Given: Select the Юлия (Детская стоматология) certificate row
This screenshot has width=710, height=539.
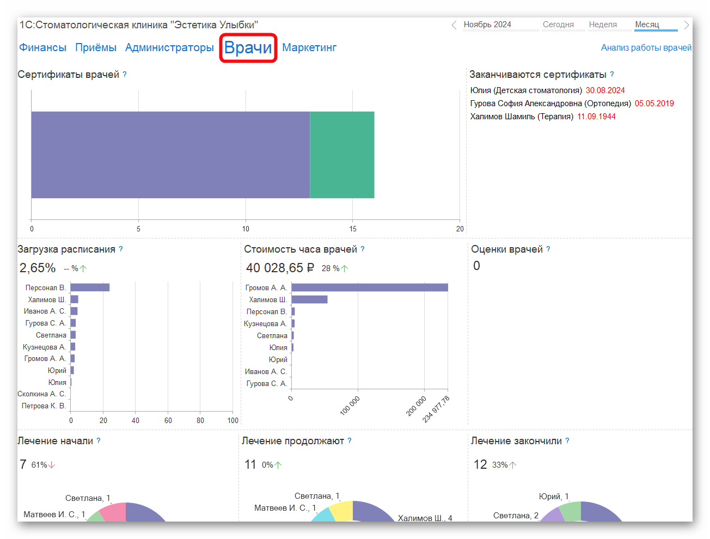Looking at the screenshot, I should (x=547, y=90).
